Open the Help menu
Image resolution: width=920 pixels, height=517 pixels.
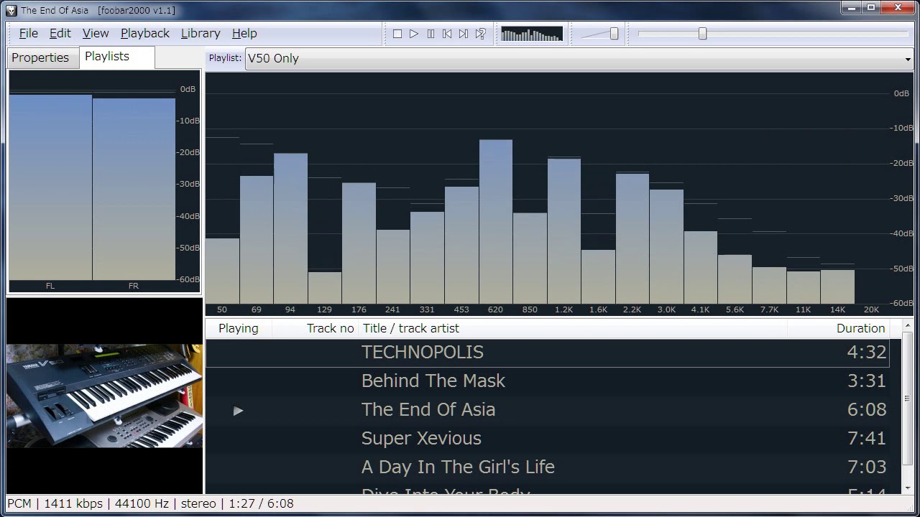pyautogui.click(x=244, y=33)
